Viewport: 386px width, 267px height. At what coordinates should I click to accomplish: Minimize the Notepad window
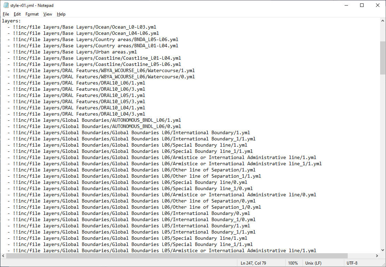tap(346, 6)
